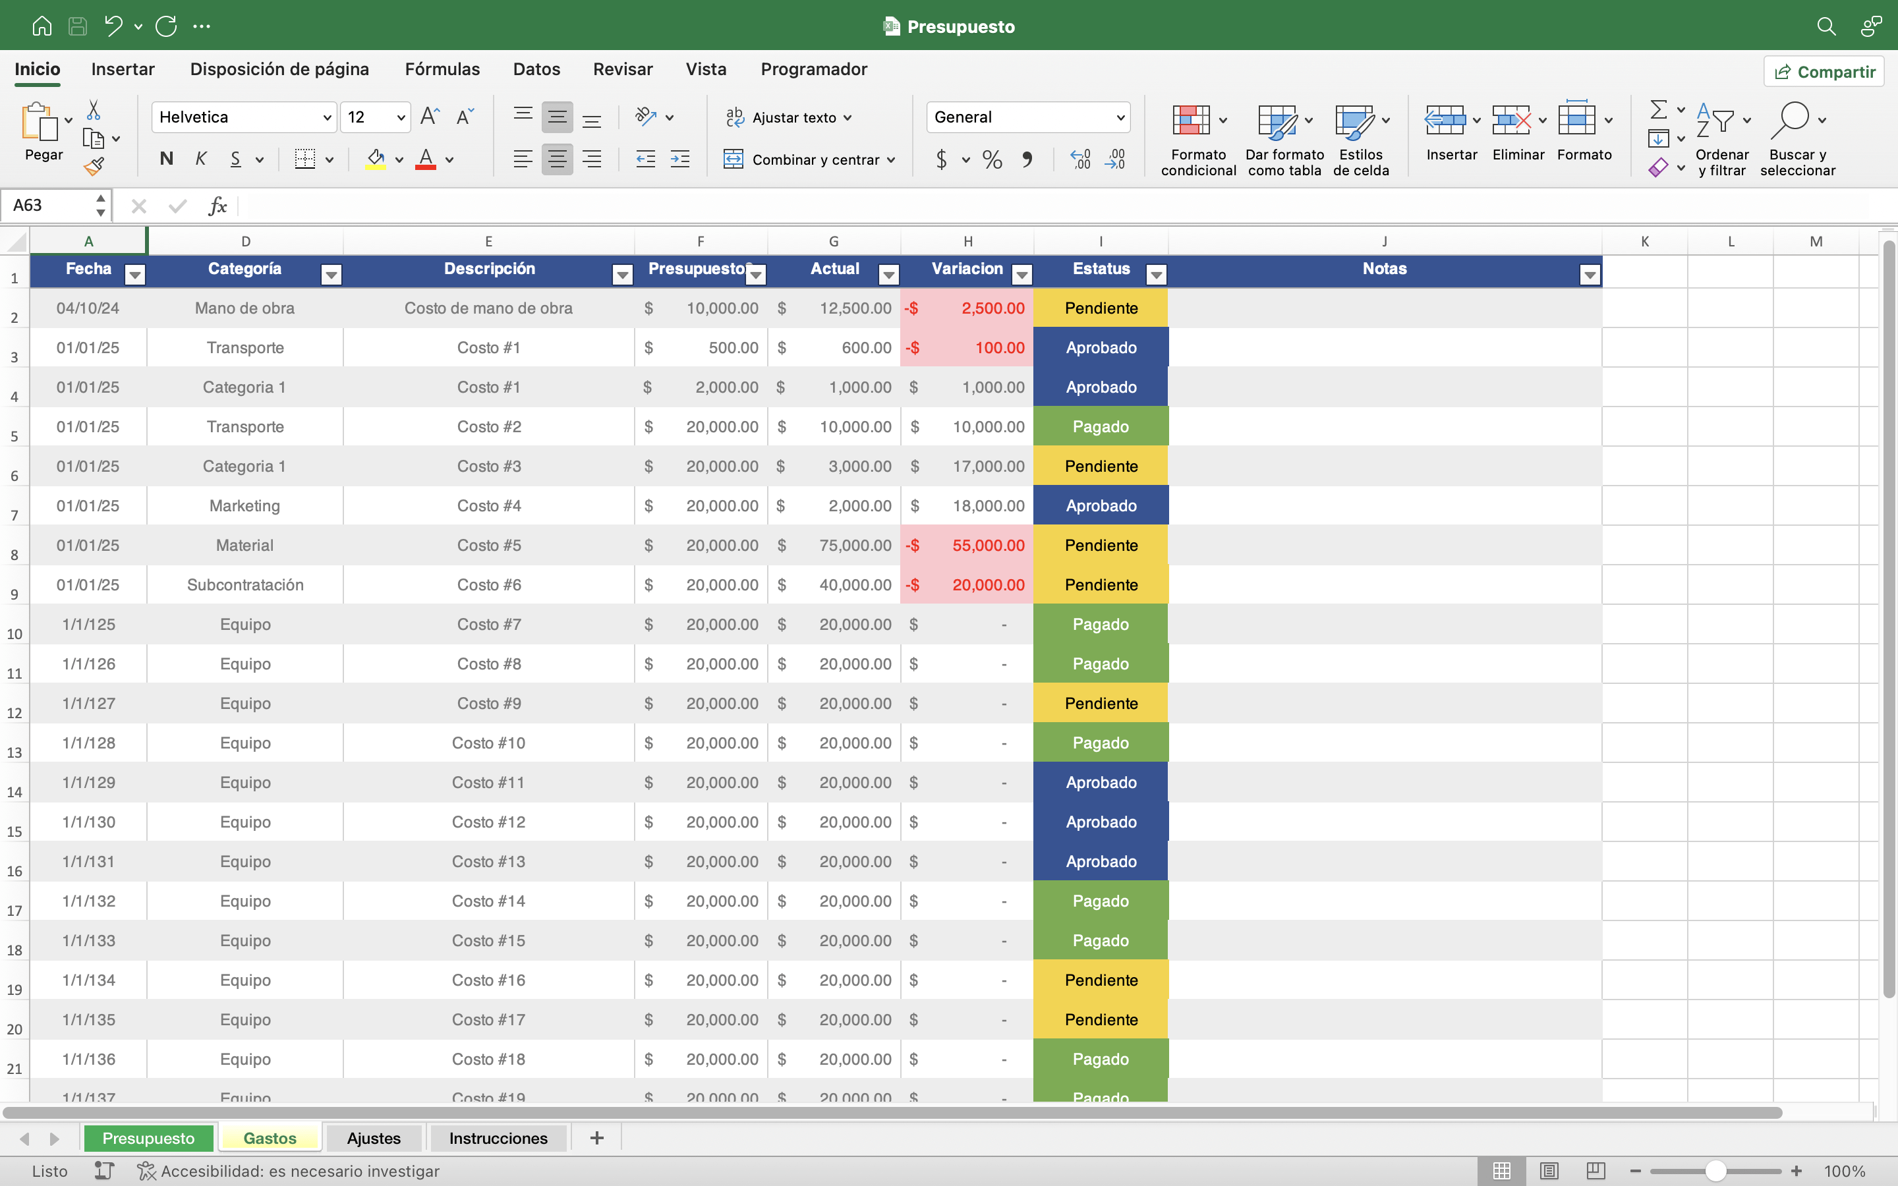Open the more options ellipsis in title bar
Viewport: 1898px width, 1186px height.
[x=202, y=26]
